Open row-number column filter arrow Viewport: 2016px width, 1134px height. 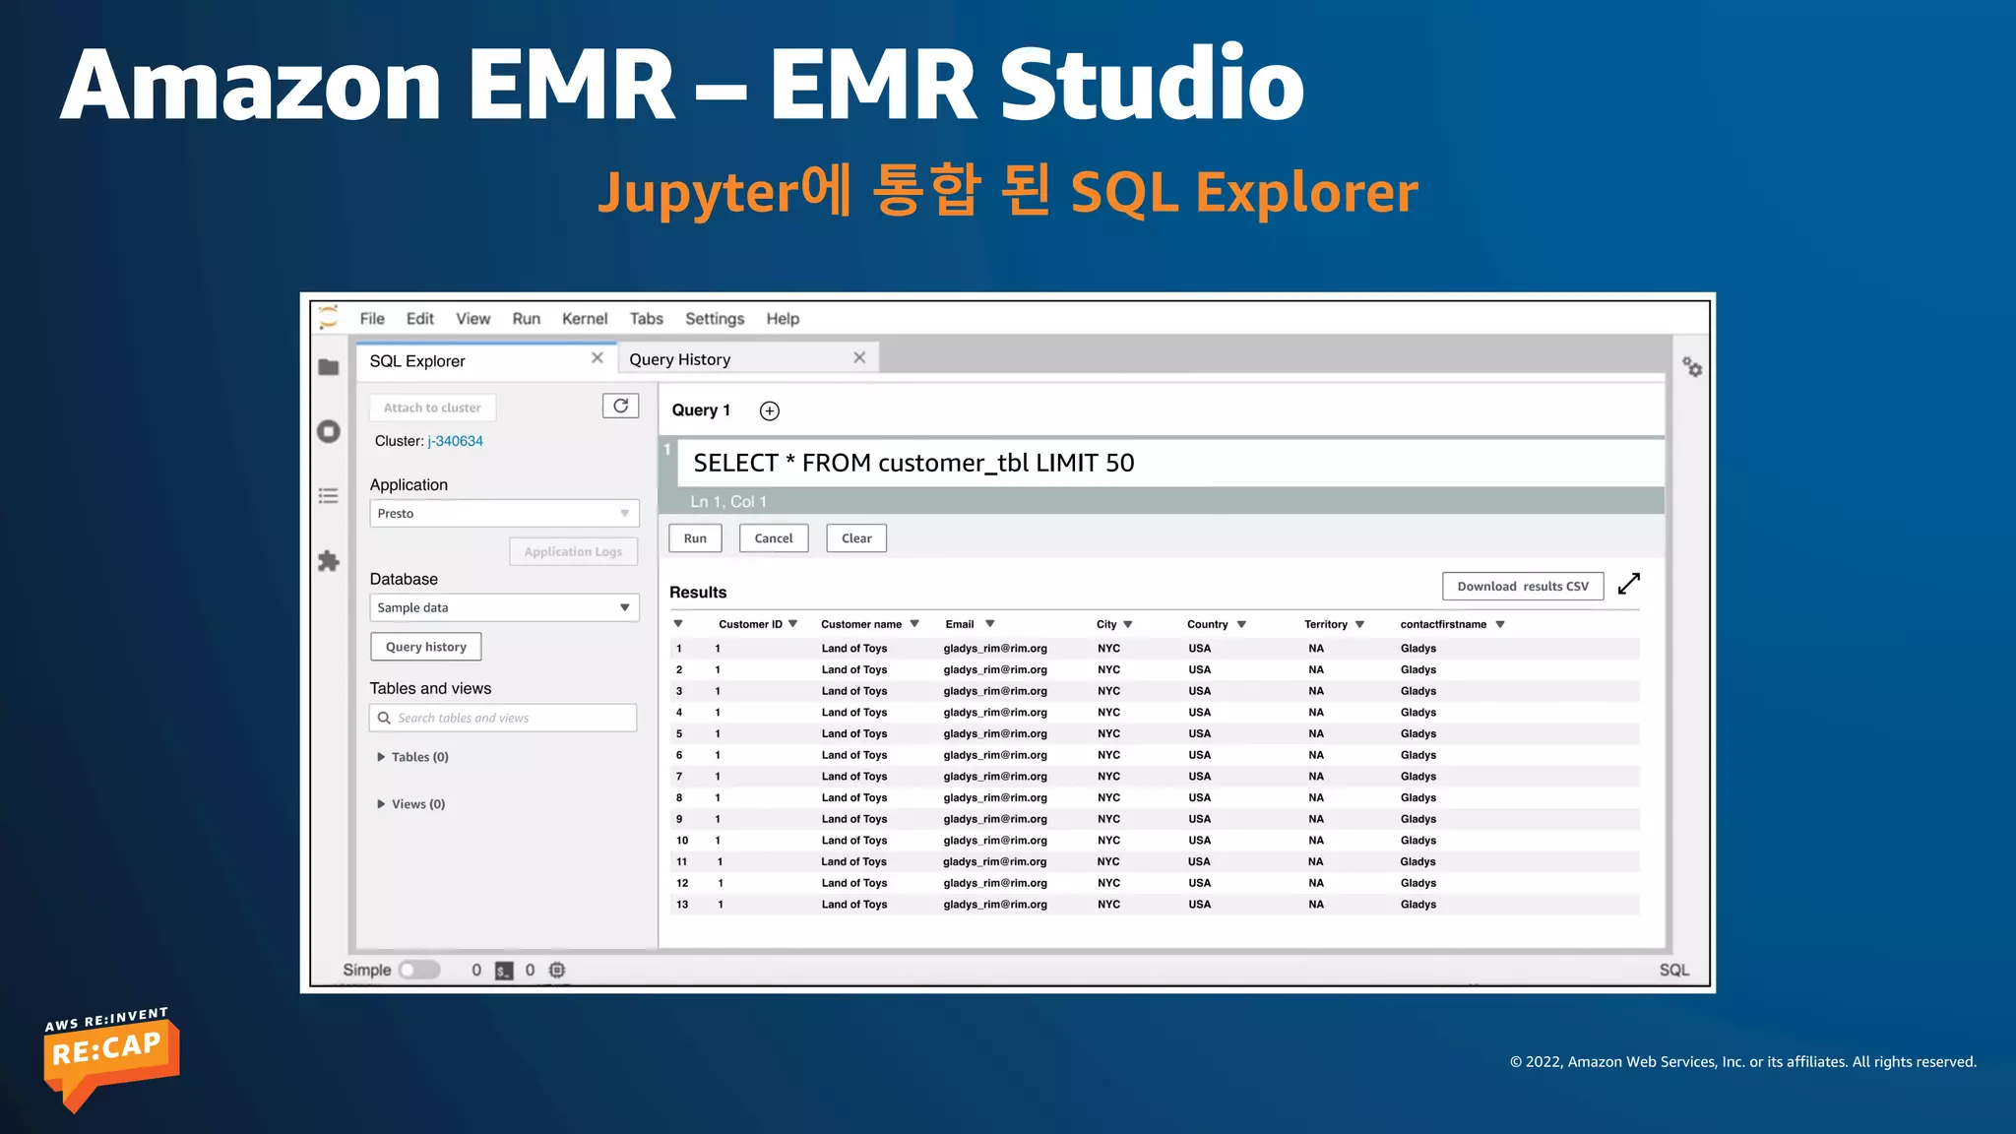(x=678, y=624)
